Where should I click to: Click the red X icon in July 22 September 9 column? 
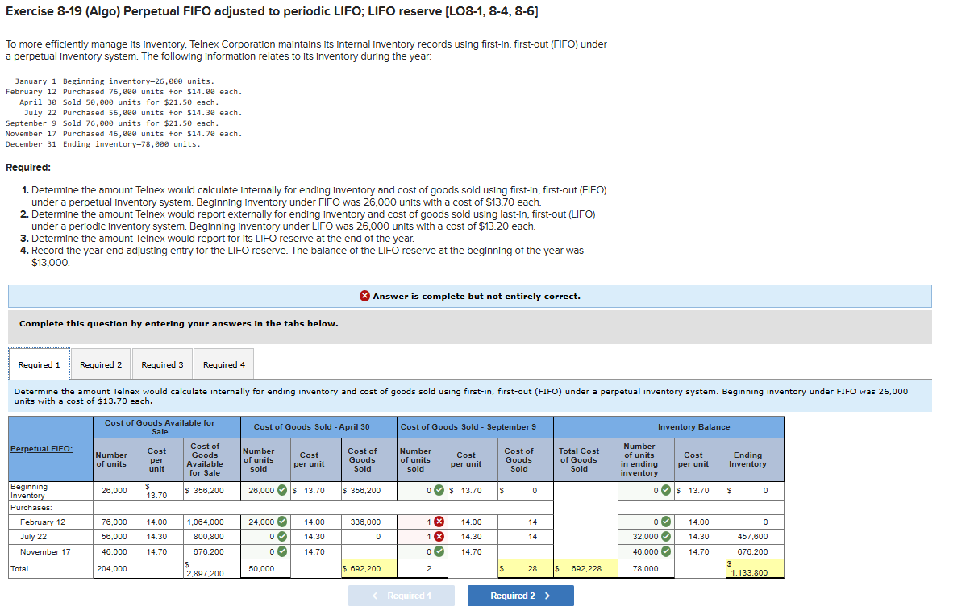point(439,536)
